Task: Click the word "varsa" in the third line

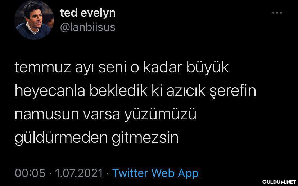Action: [x=102, y=115]
